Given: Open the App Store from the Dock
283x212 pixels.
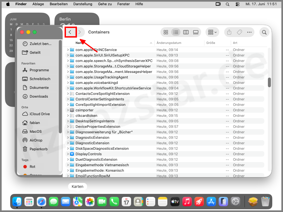Looking at the screenshot, I should (211, 202).
